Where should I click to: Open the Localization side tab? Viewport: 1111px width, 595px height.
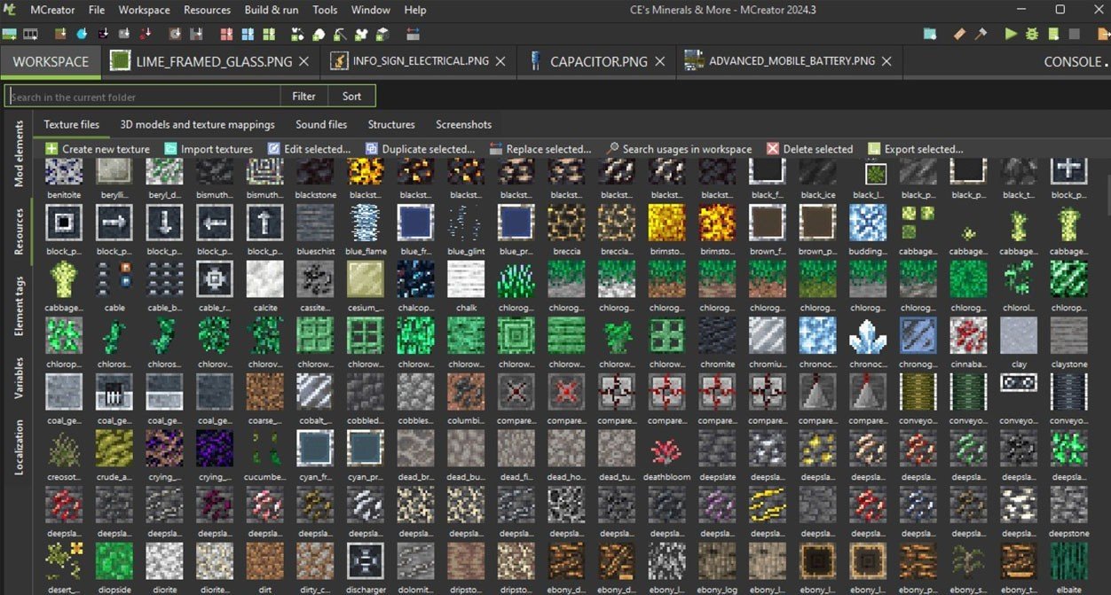click(19, 447)
